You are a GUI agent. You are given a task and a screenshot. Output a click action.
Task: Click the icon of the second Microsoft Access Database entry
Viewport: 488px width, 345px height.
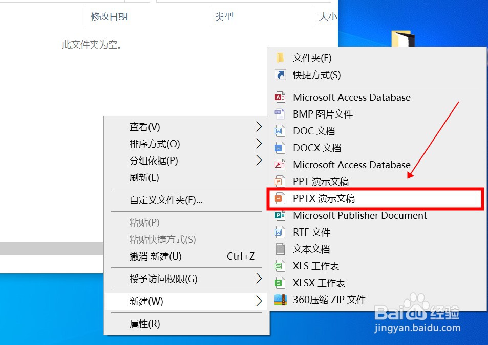pyautogui.click(x=280, y=165)
